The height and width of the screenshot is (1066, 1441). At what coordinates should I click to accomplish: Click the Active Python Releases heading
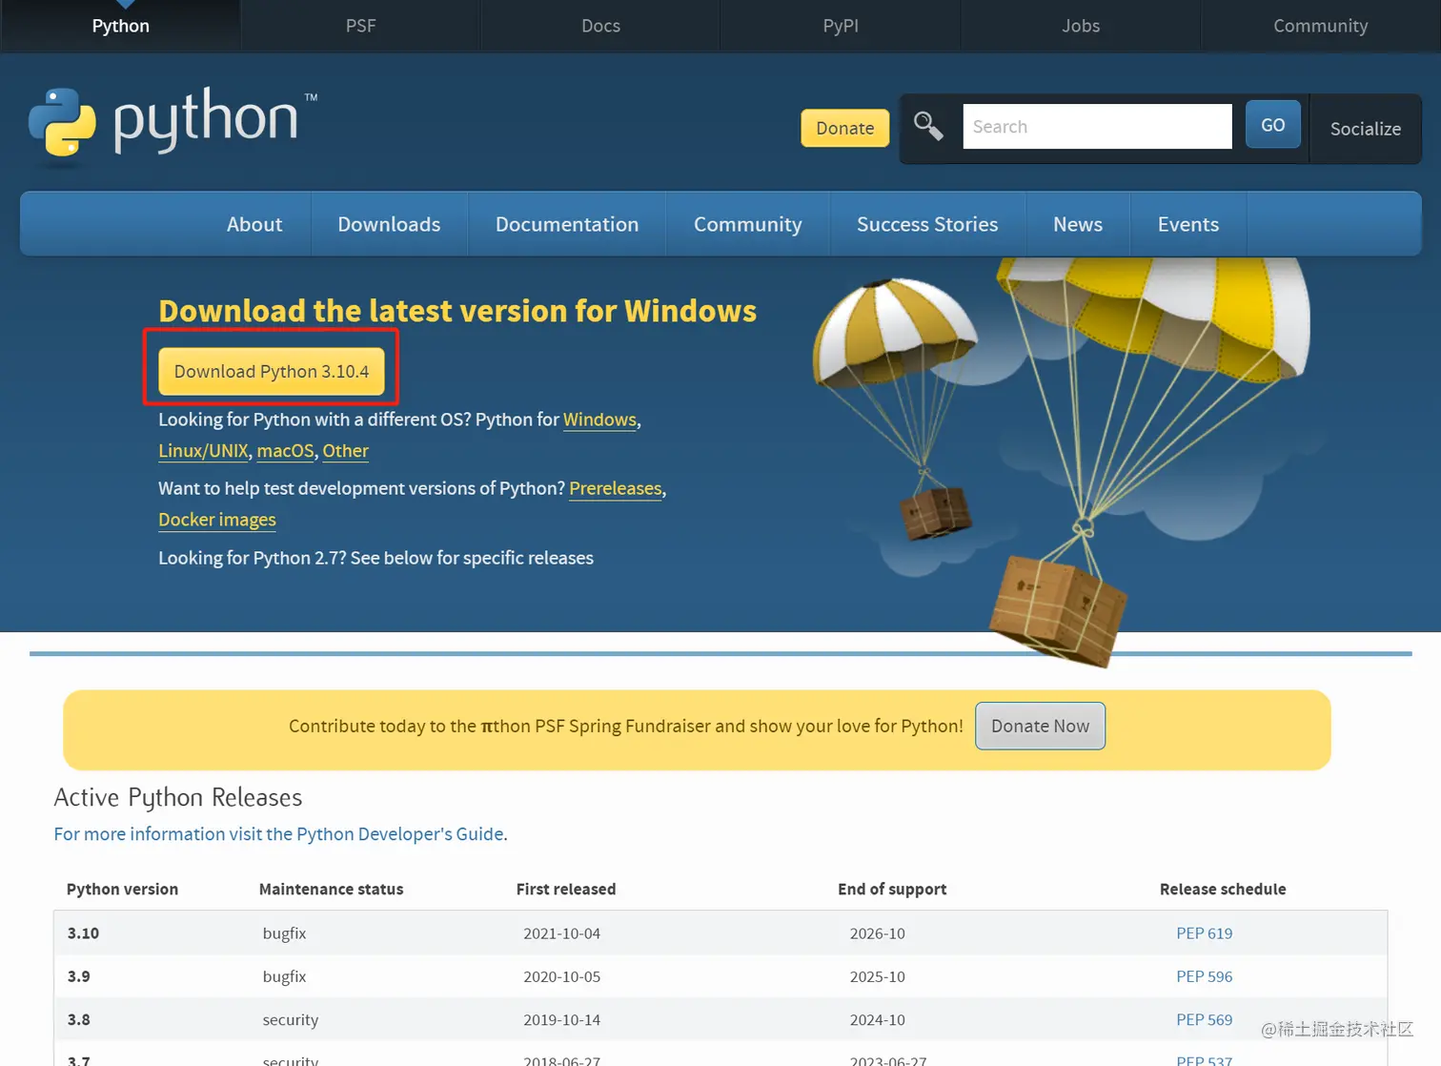click(x=178, y=797)
